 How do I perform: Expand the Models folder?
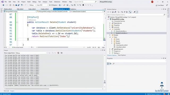click(110, 35)
